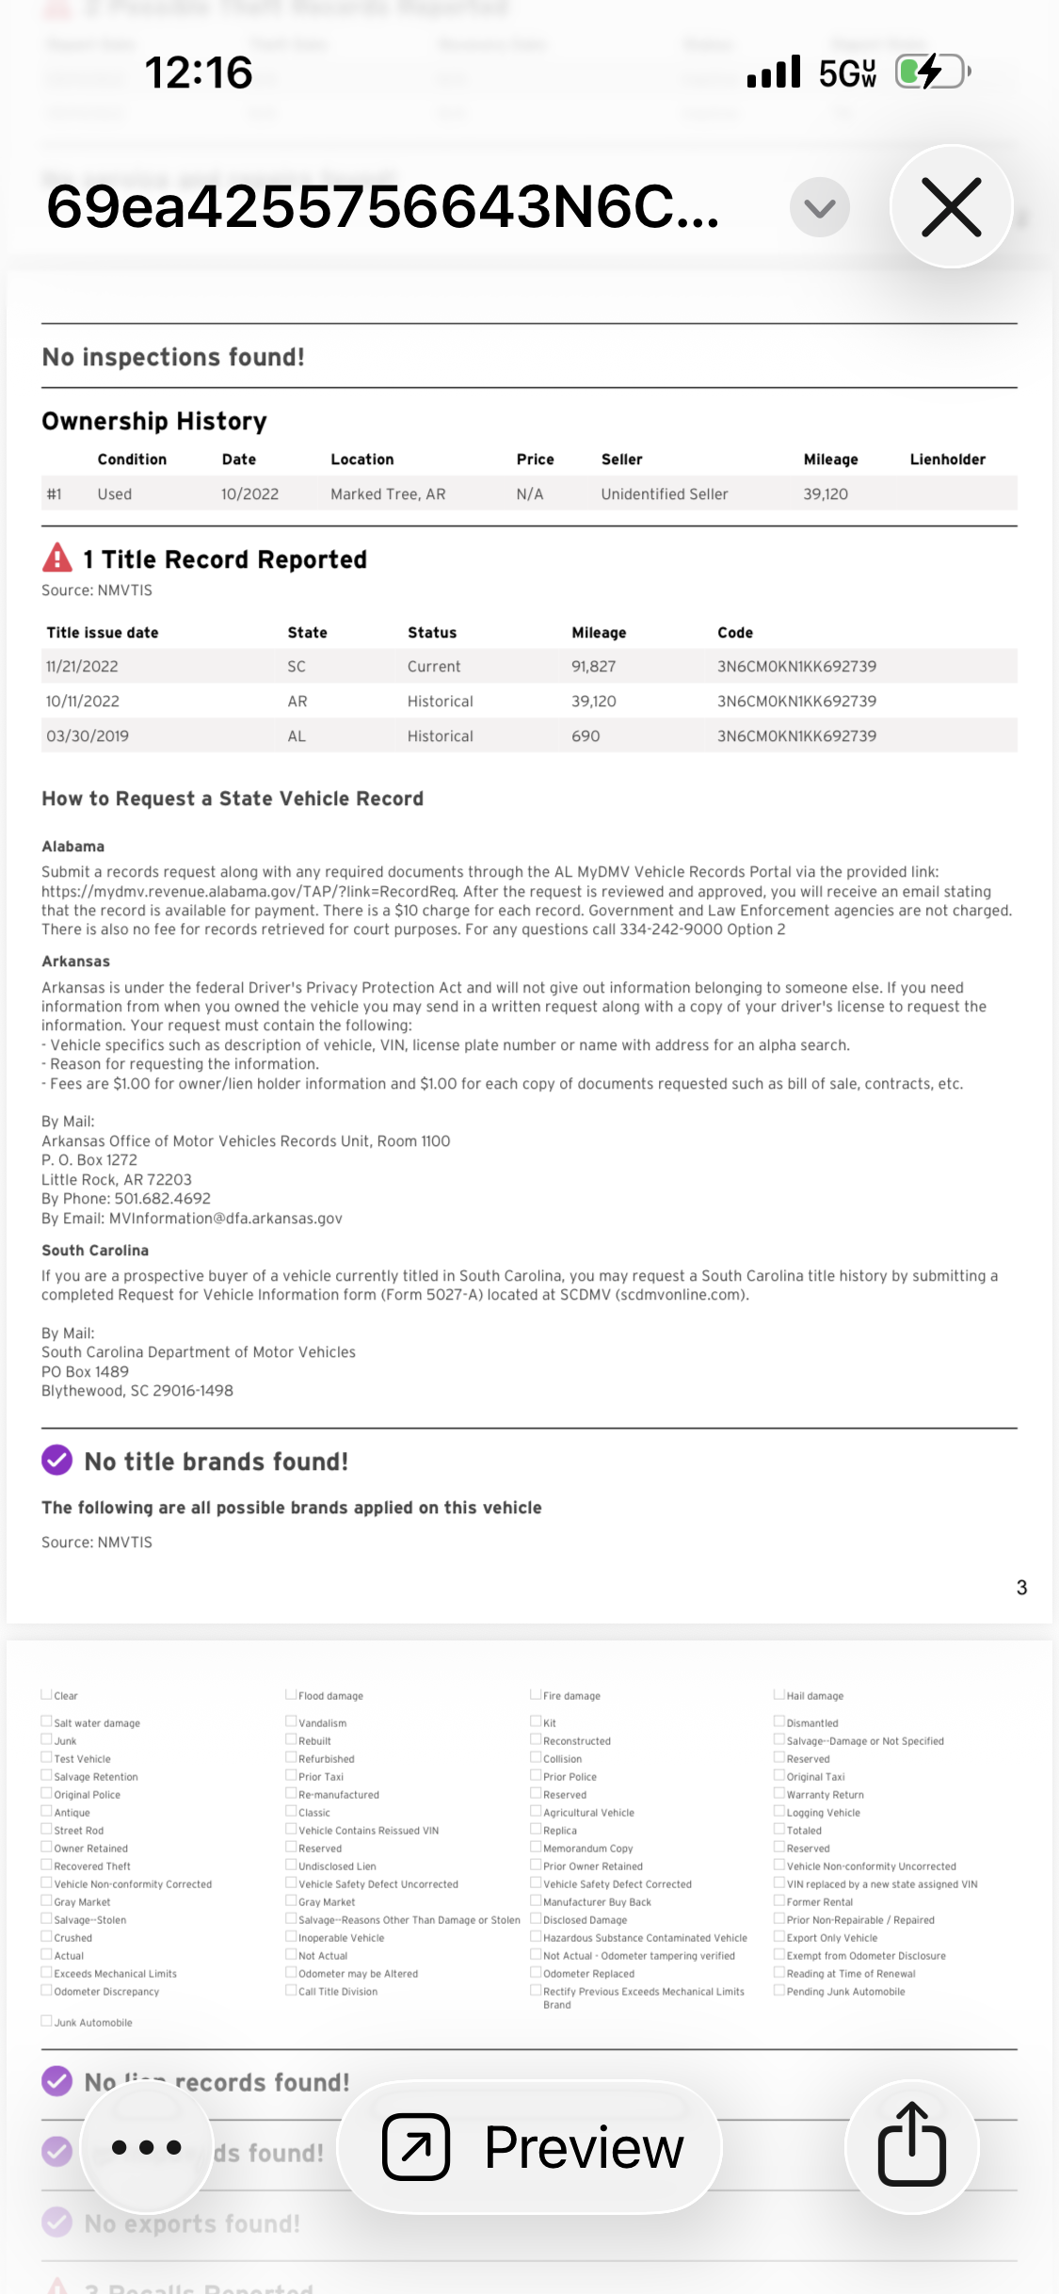Image resolution: width=1059 pixels, height=2294 pixels.
Task: Call Arkansas phone number 501.682.4692
Action: coord(163,1198)
